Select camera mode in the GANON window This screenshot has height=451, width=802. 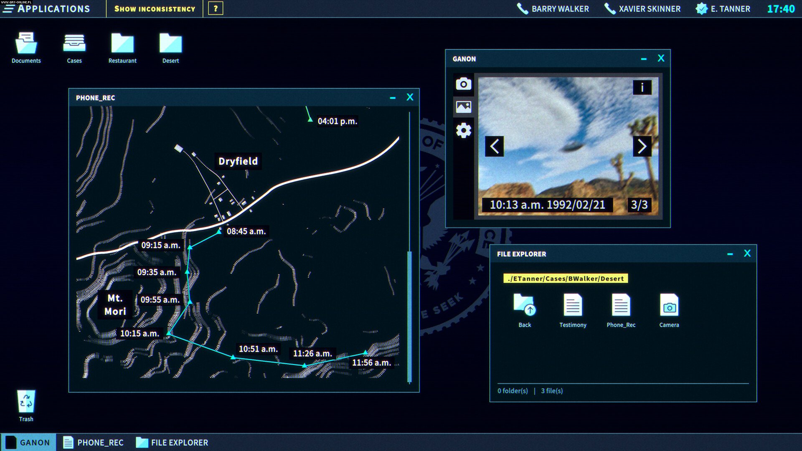[463, 84]
